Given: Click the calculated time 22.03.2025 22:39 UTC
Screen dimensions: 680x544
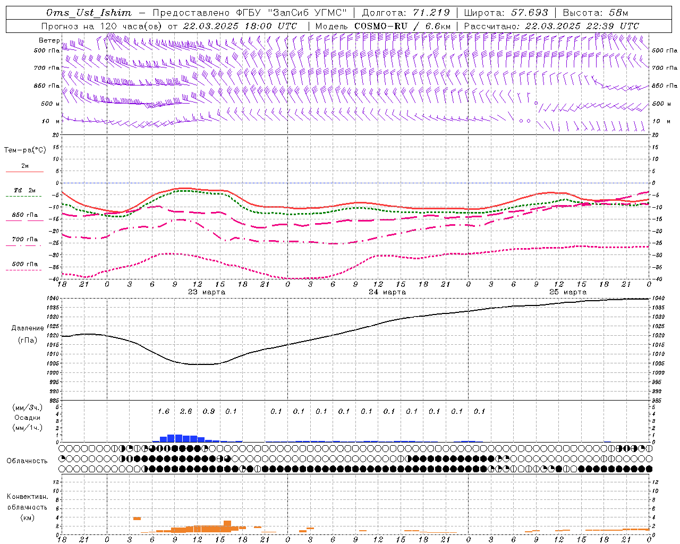Looking at the screenshot, I should [582, 26].
